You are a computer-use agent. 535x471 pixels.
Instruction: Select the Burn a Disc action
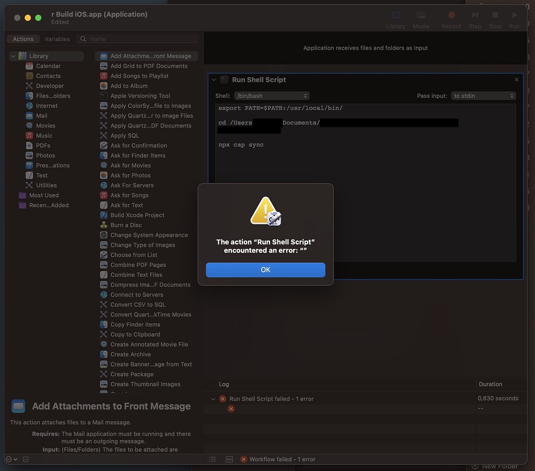[126, 225]
